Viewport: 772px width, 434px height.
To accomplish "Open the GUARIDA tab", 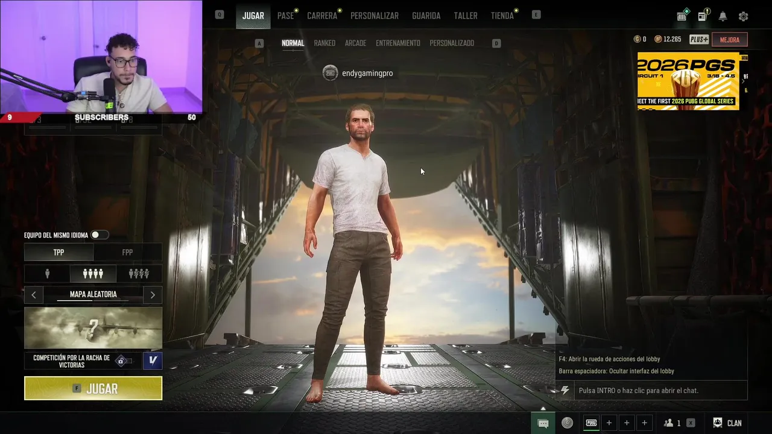I will pyautogui.click(x=426, y=16).
